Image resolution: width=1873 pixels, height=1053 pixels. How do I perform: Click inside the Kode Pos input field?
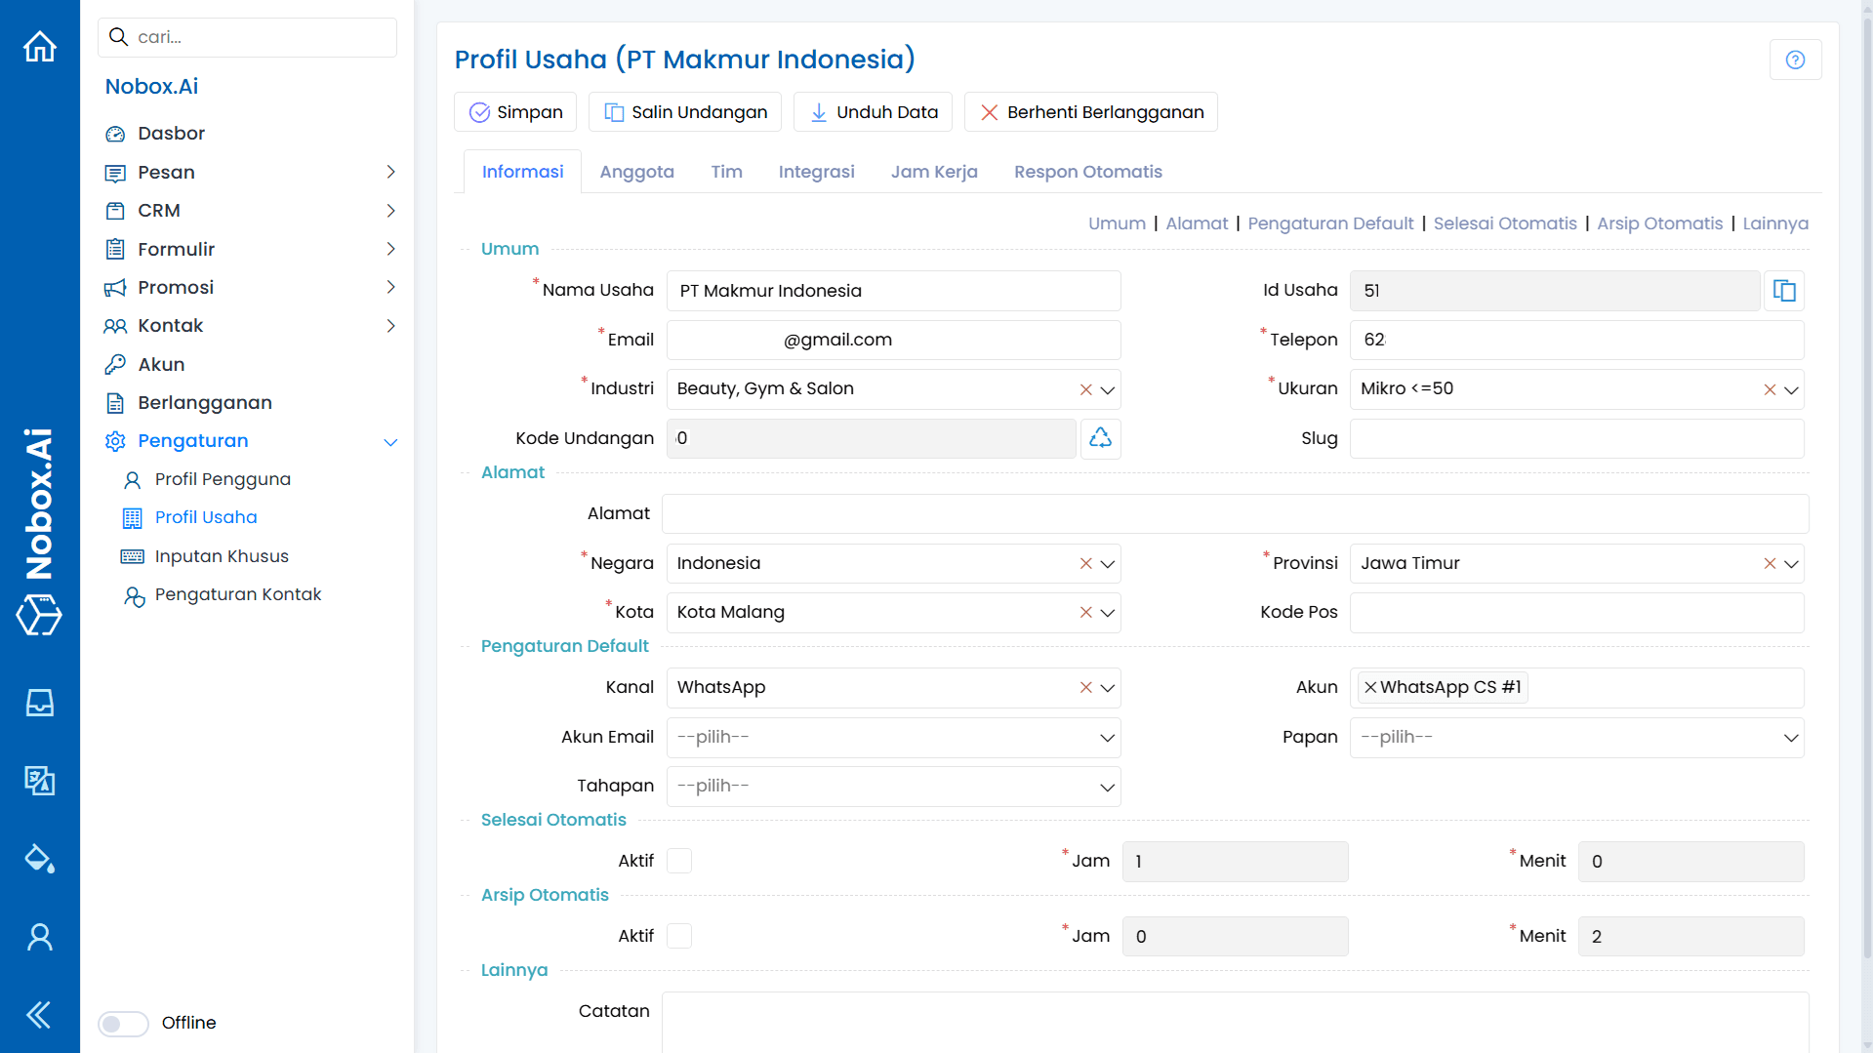point(1575,612)
